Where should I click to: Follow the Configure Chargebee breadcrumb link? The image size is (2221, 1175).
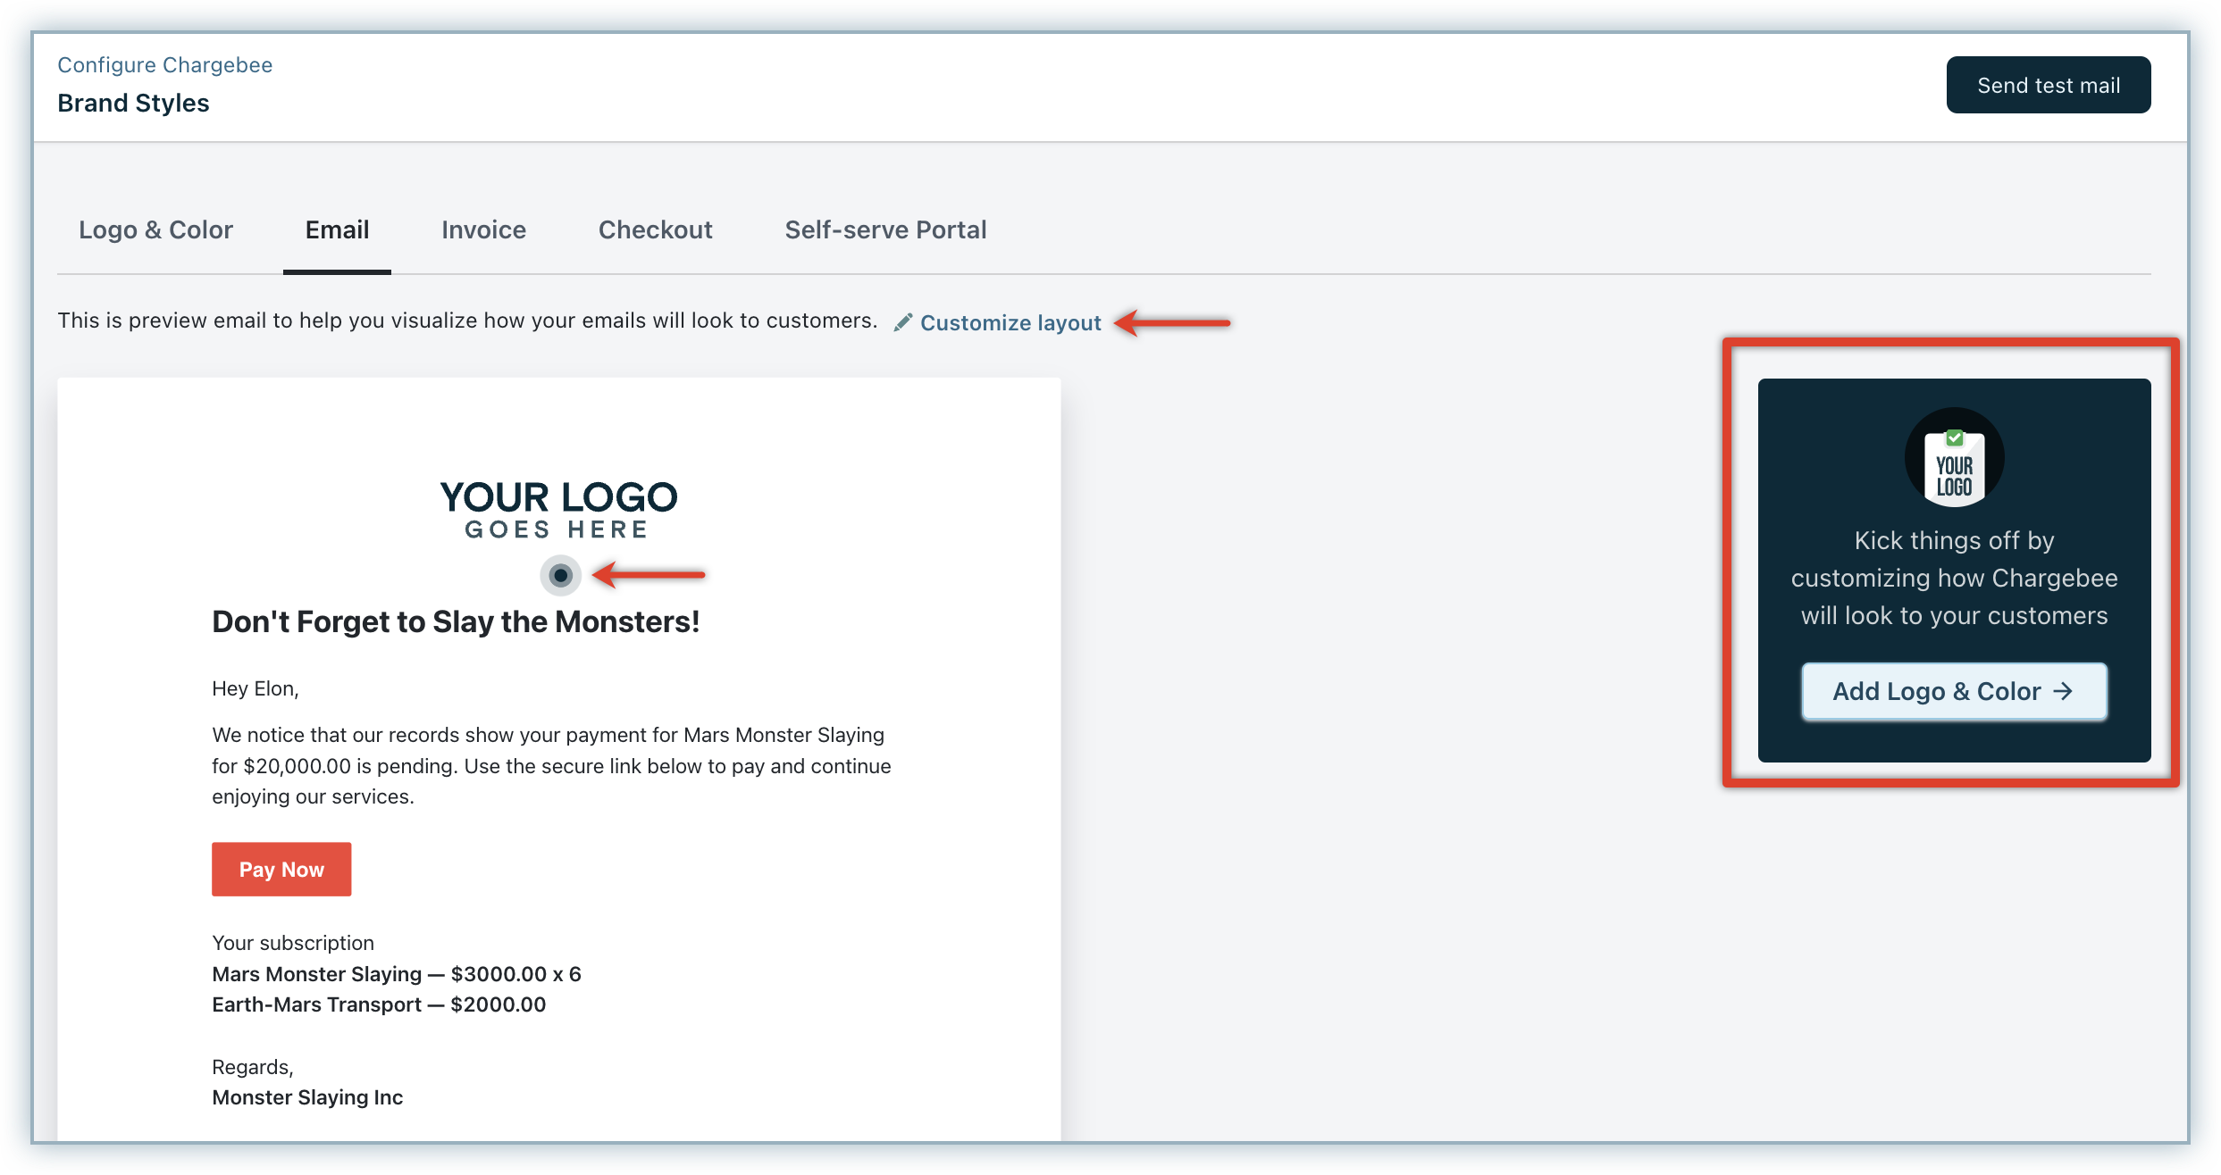[164, 65]
